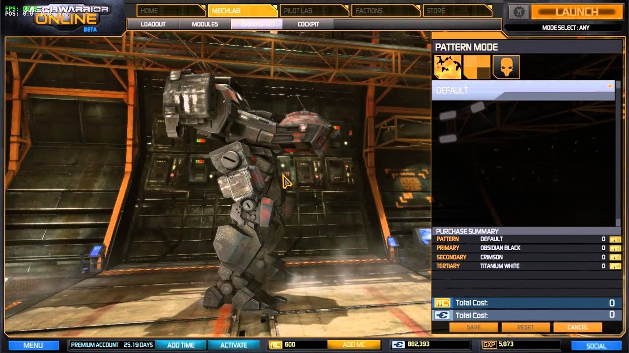Click the 5,873 GXP value
The height and width of the screenshot is (353, 629).
point(506,345)
